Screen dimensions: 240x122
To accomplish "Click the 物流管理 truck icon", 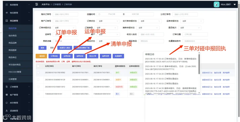I will pyautogui.click(x=7, y=13).
